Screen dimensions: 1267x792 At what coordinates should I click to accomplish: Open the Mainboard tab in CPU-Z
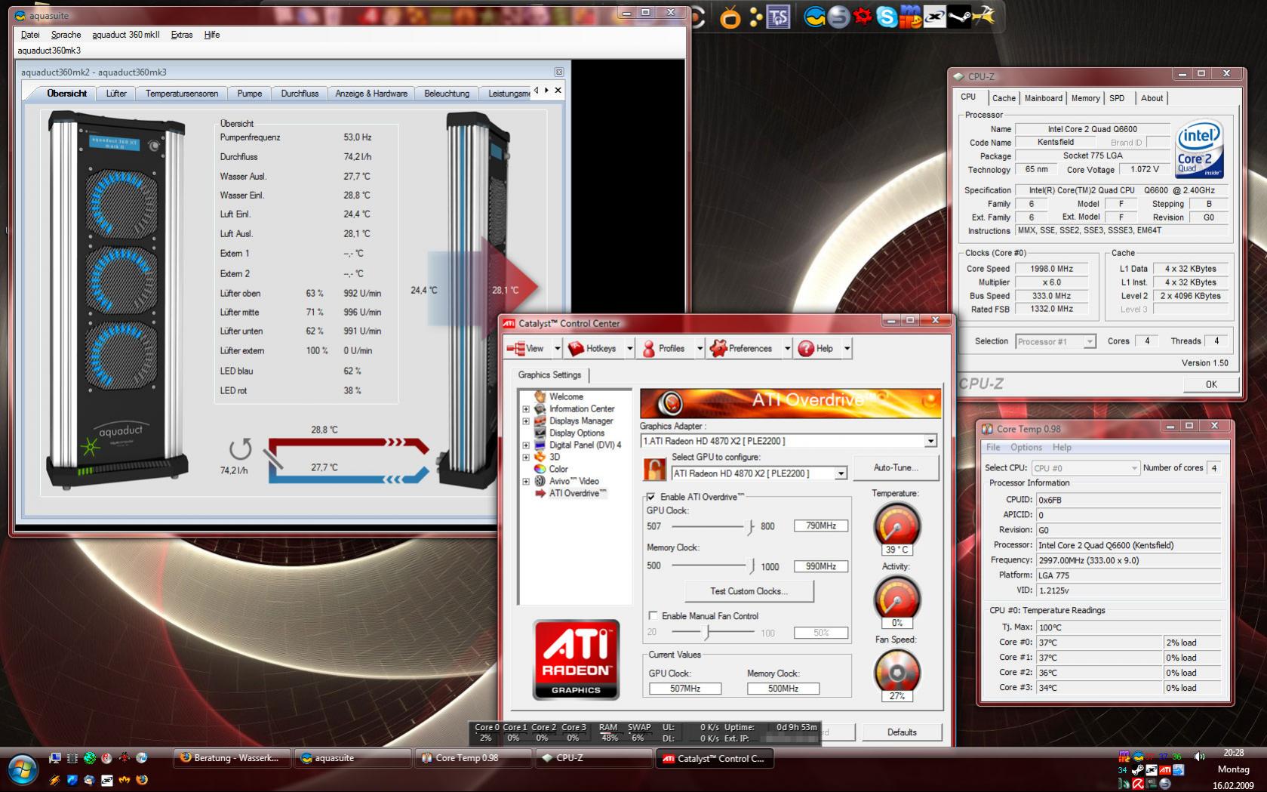1043,98
